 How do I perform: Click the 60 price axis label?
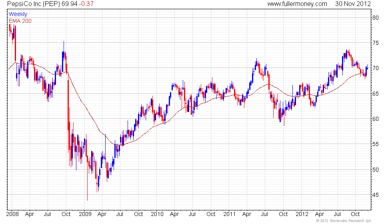coord(375,119)
